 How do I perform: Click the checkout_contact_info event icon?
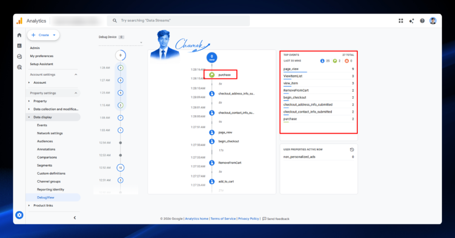tap(212, 113)
